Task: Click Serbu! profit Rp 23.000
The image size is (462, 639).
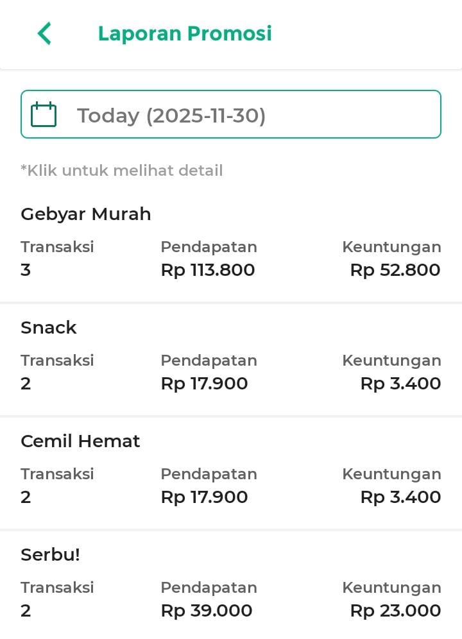Action: point(395,611)
